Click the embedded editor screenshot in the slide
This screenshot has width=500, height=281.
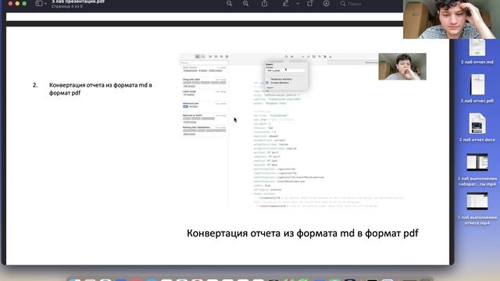[302, 130]
